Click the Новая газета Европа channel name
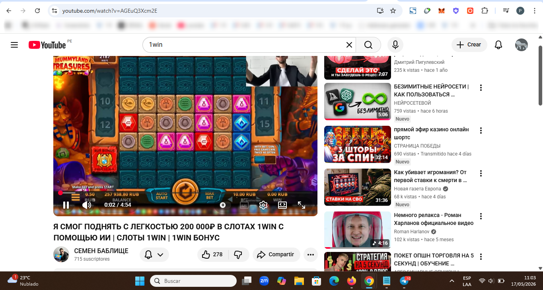 coord(417,189)
